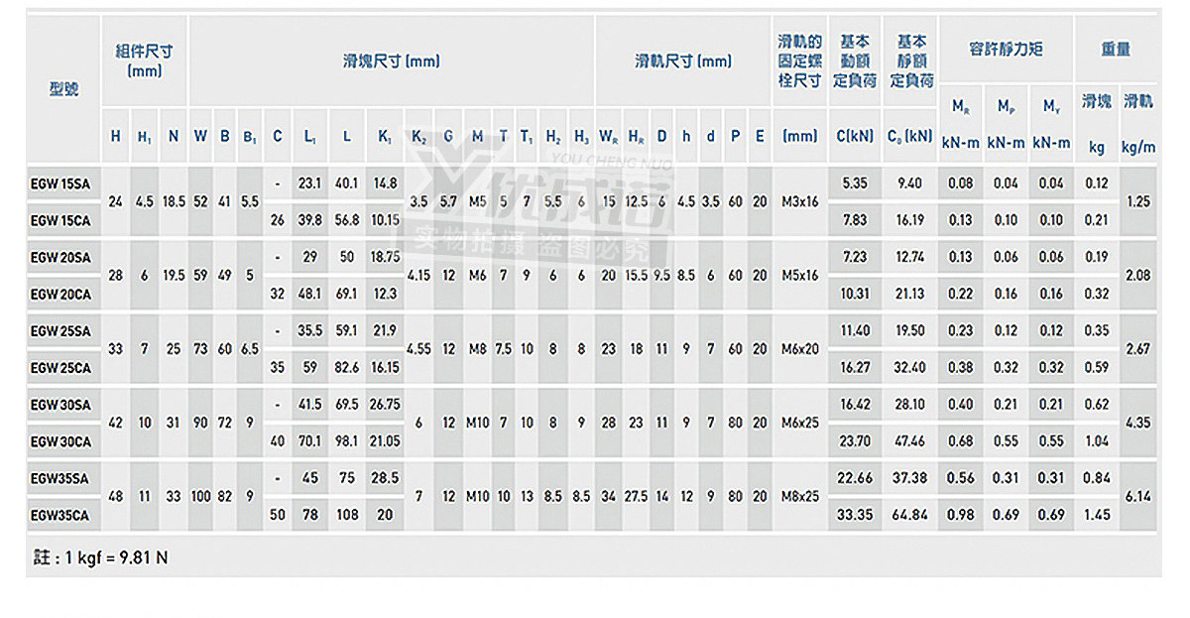Pick the EGW30SA model cell
This screenshot has height=618, width=1190.
(60, 405)
